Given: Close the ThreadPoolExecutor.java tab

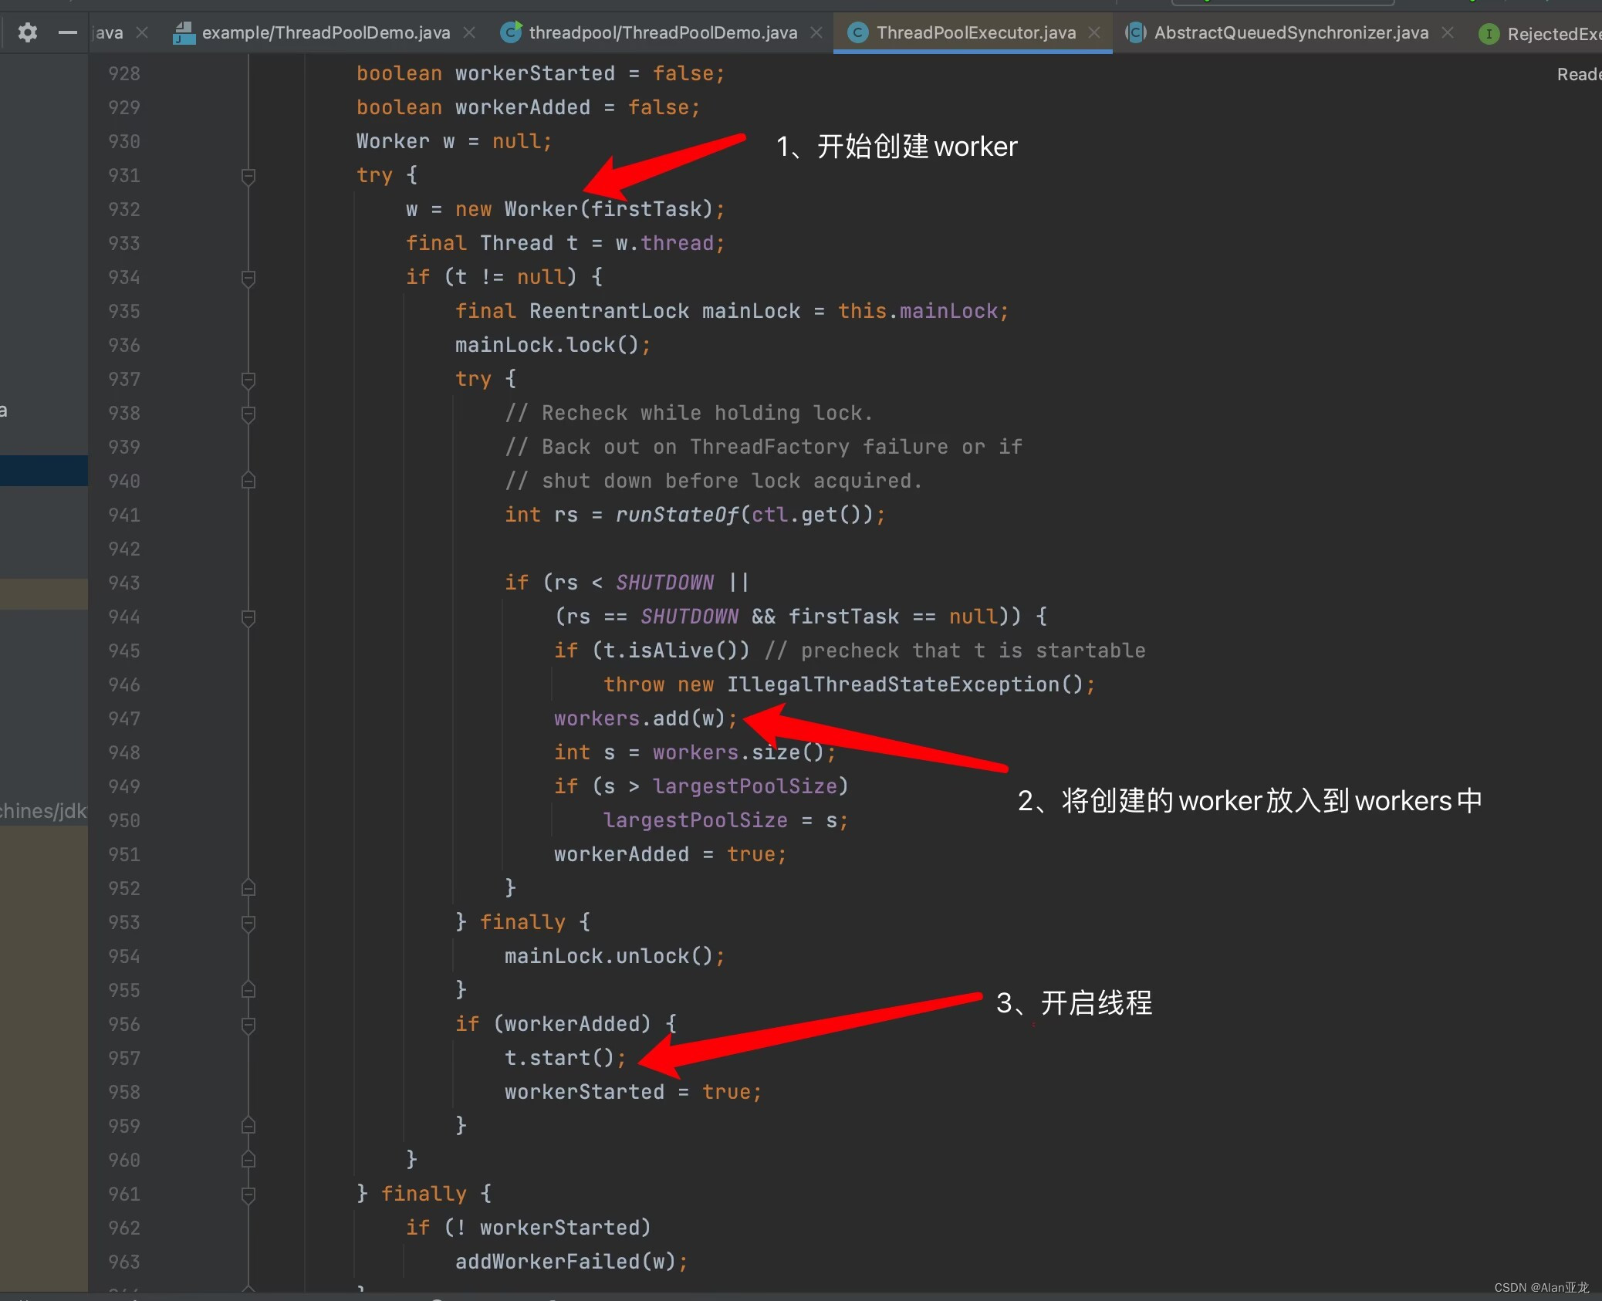Looking at the screenshot, I should click(1094, 32).
